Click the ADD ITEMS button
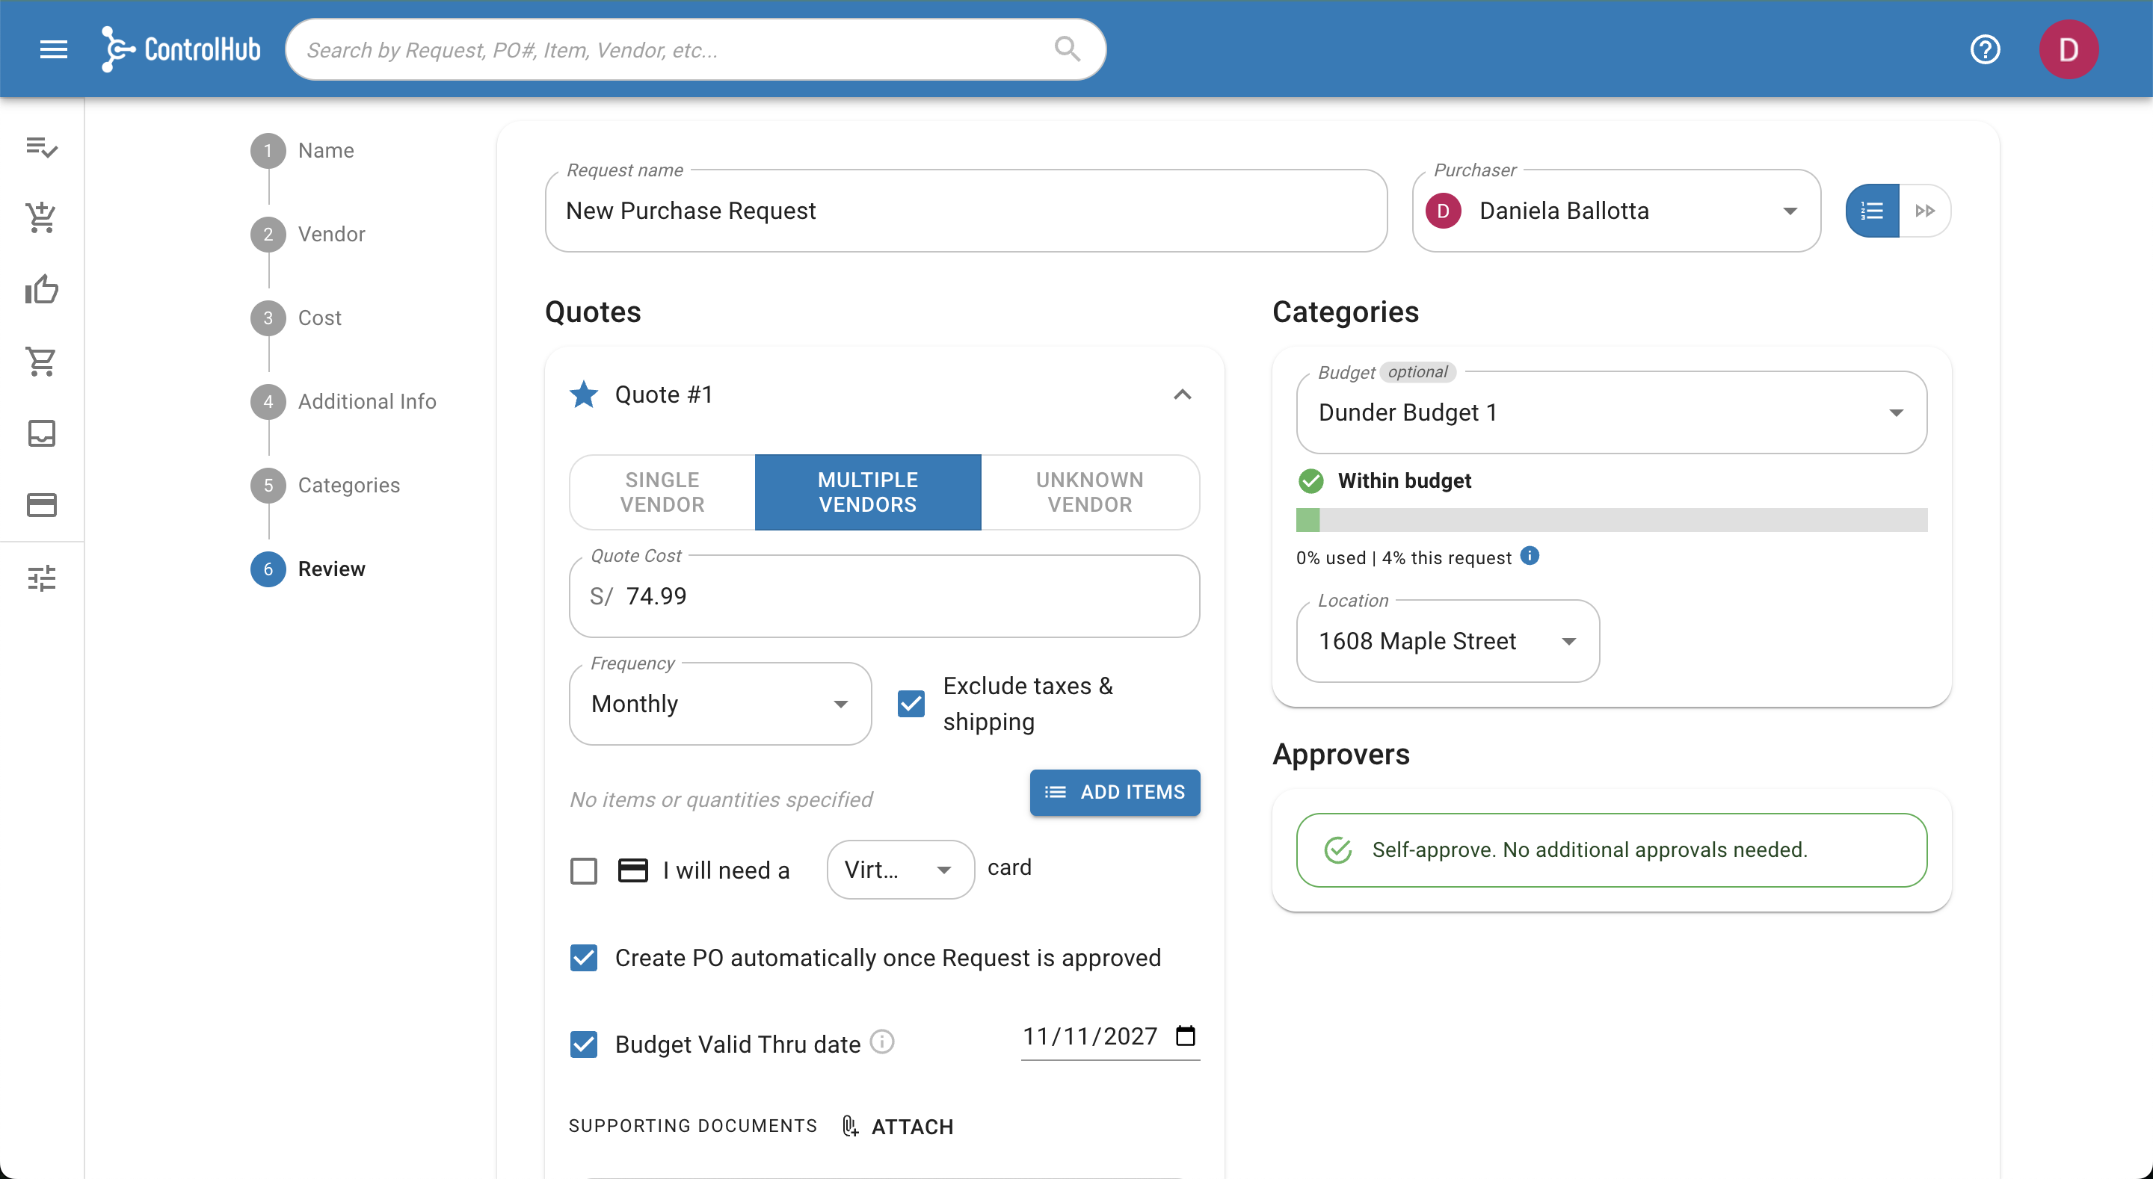Viewport: 2153px width, 1179px height. point(1114,792)
